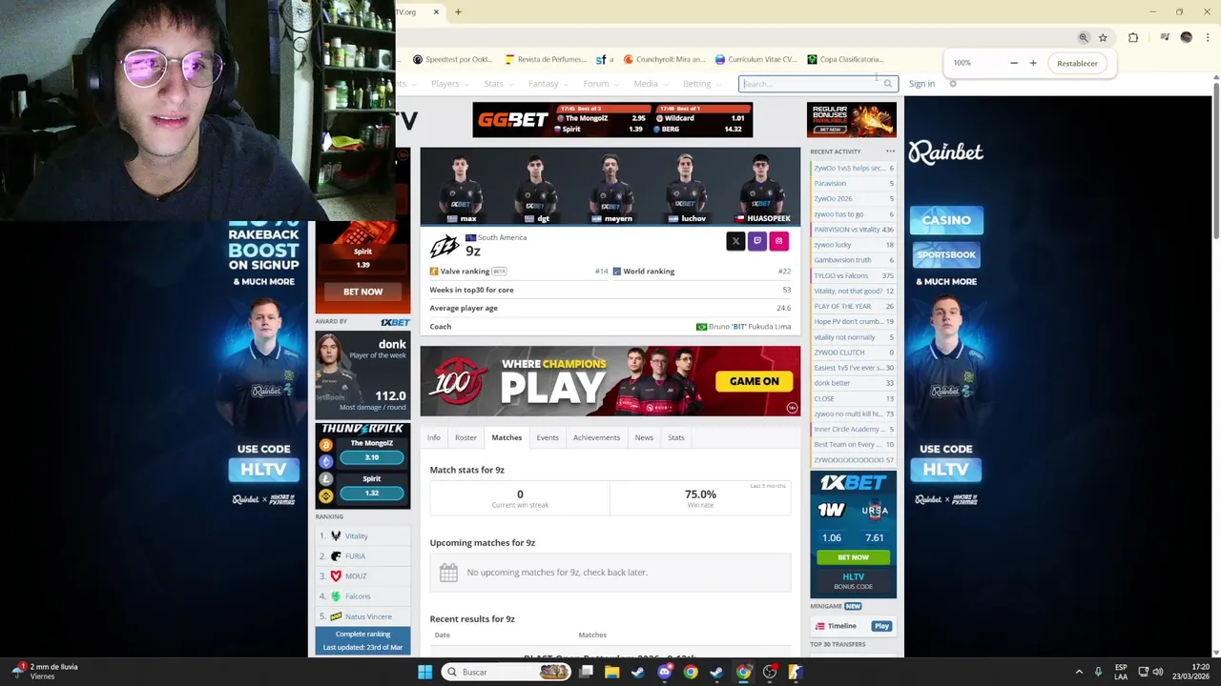Open player meyern's photo
Image resolution: width=1221 pixels, height=686 pixels.
point(611,188)
